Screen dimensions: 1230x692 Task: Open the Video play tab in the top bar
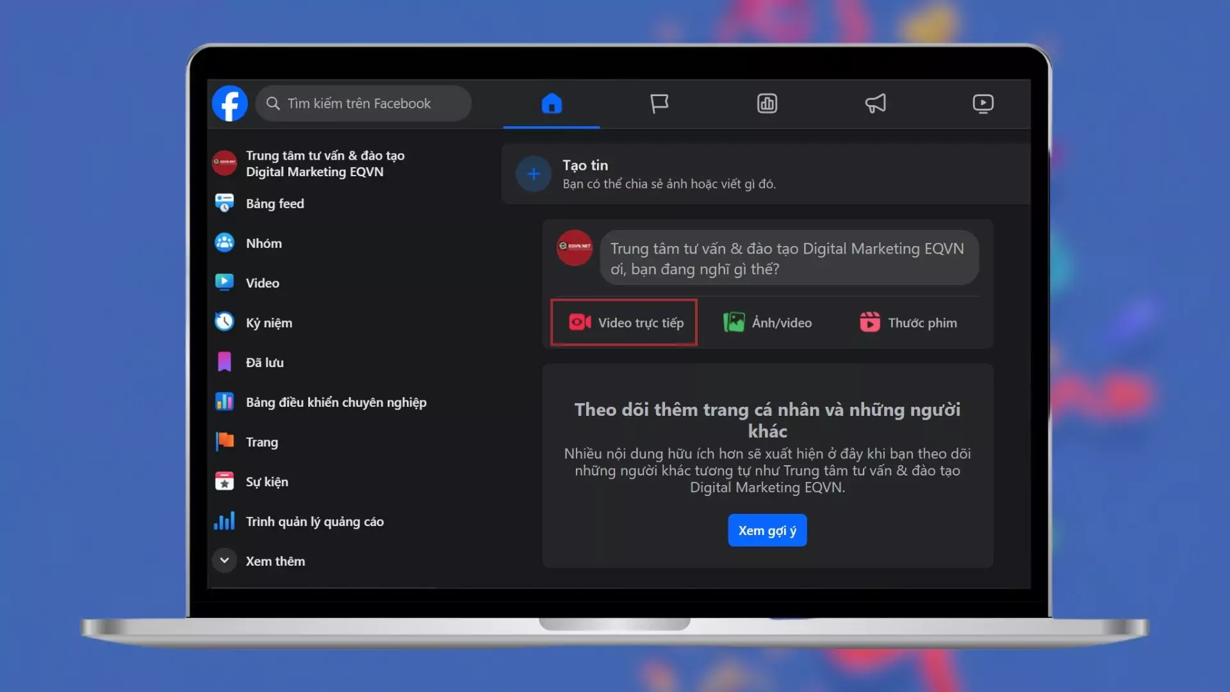(983, 103)
